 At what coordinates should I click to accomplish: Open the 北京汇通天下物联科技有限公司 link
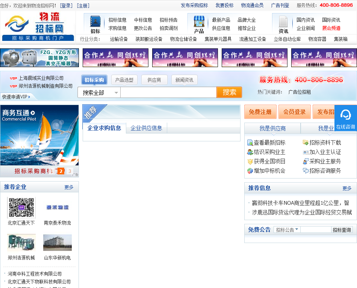pos(39,282)
